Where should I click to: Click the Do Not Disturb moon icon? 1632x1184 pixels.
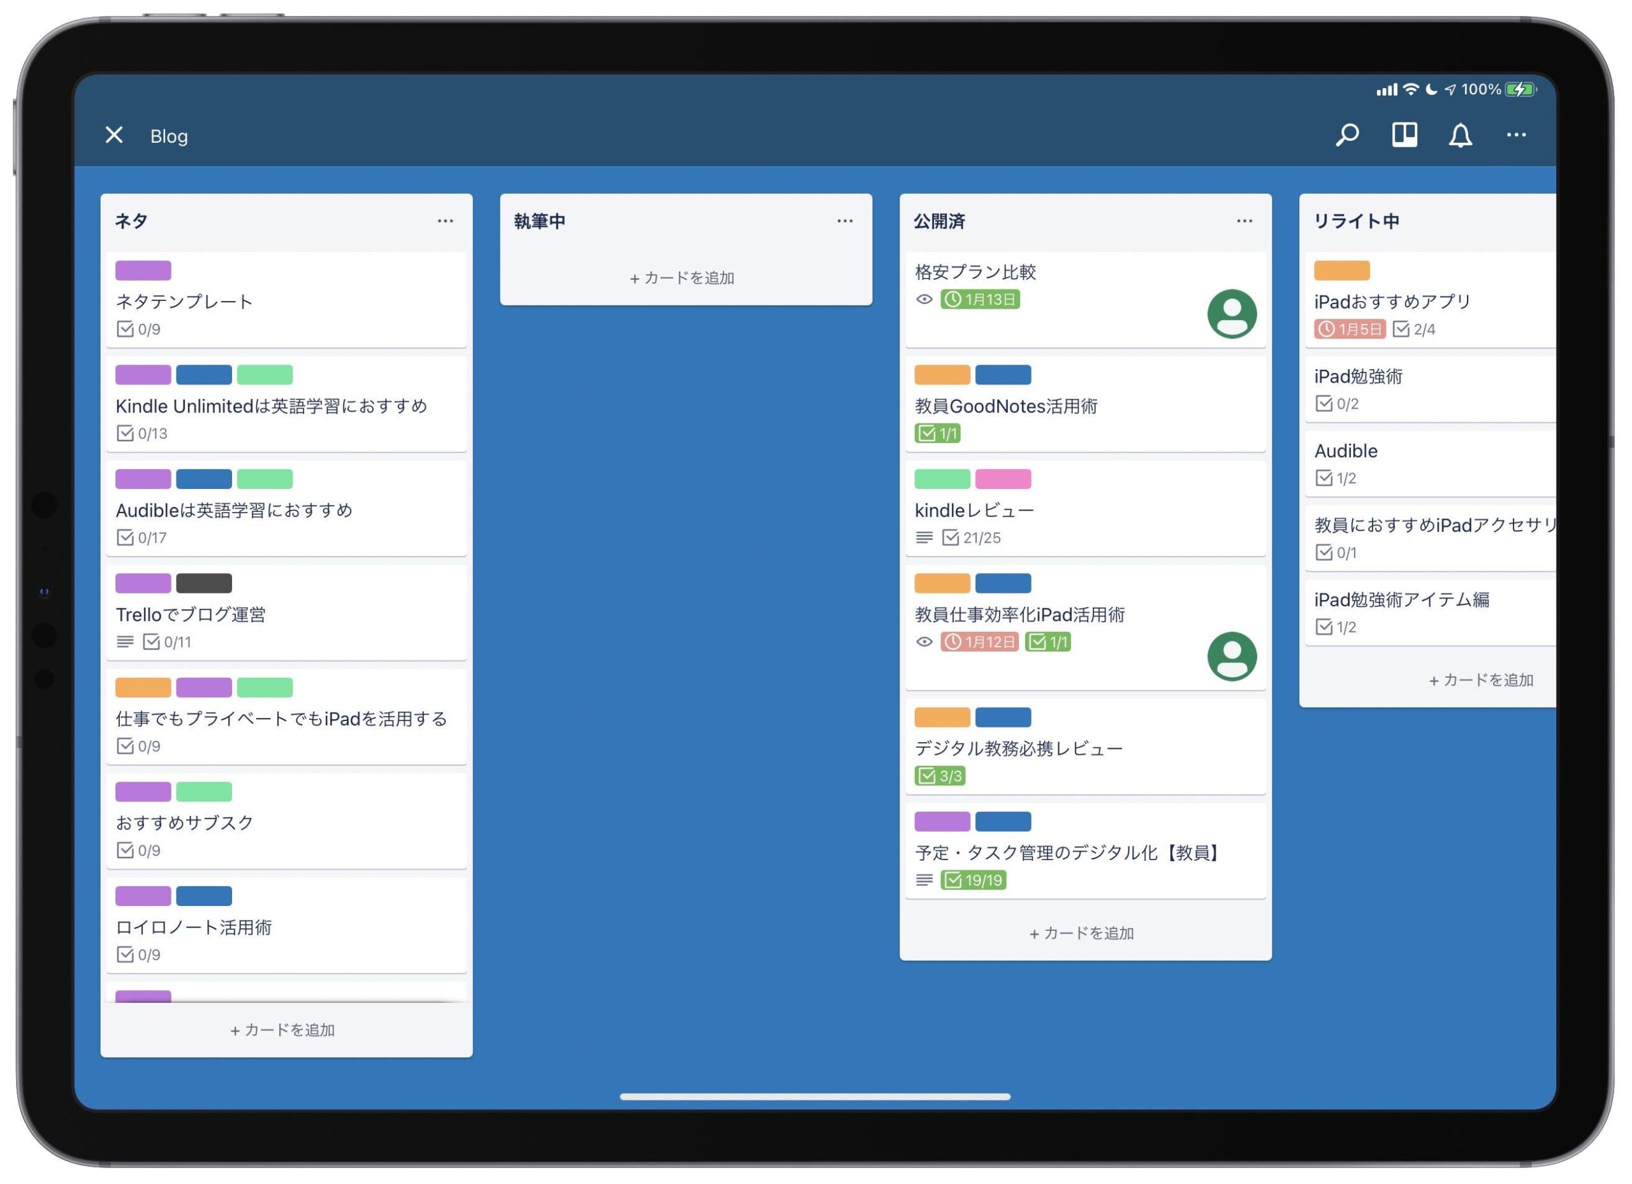(x=1432, y=89)
